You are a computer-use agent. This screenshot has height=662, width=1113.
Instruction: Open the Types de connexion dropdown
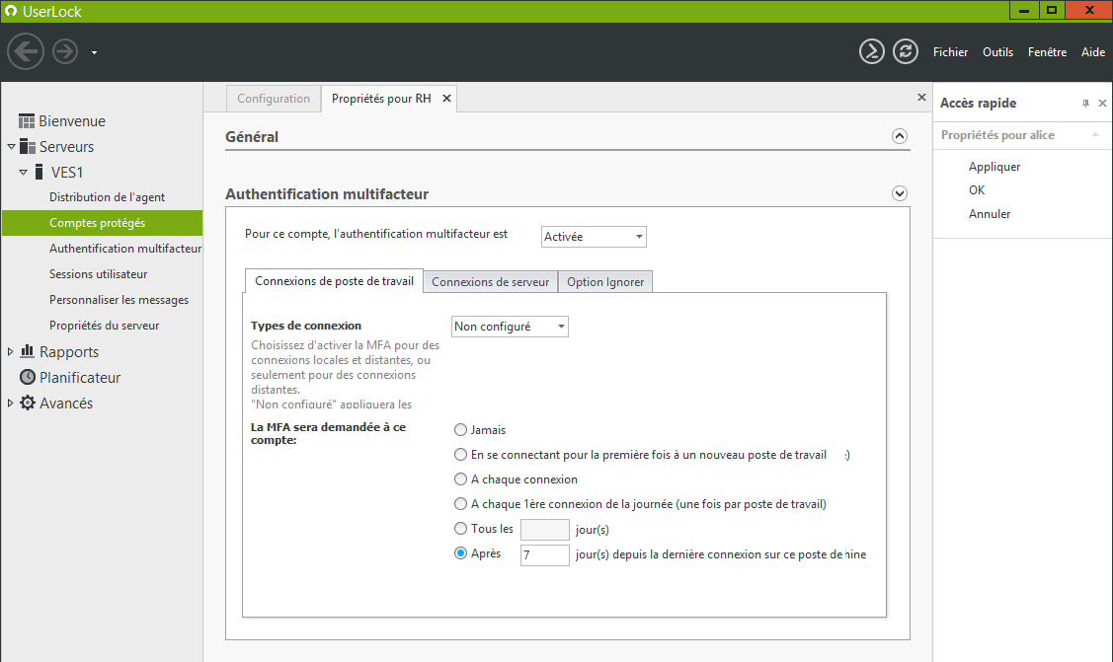(x=510, y=326)
